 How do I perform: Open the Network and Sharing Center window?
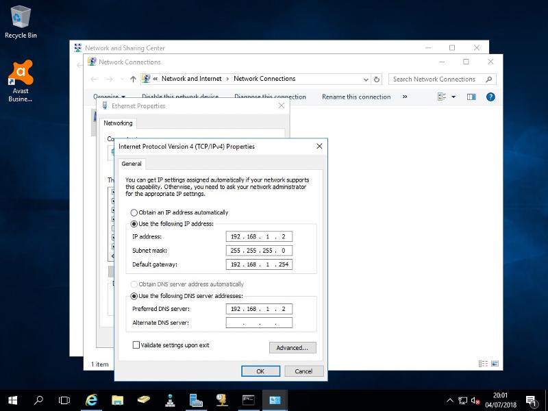(x=123, y=47)
